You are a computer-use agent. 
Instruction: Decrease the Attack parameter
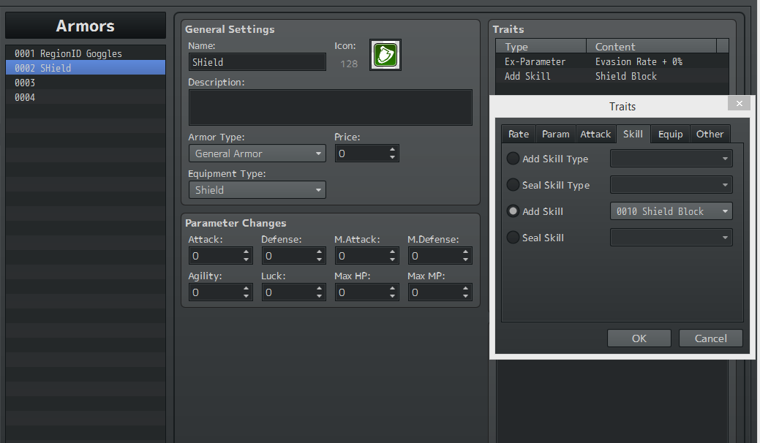pos(247,260)
